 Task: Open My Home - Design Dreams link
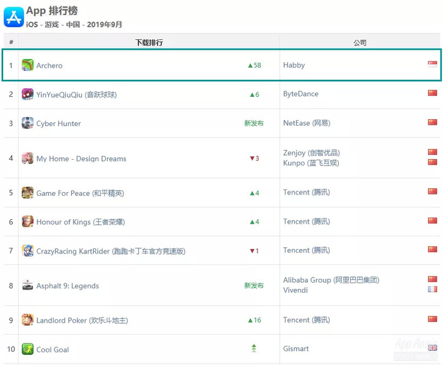pyautogui.click(x=81, y=158)
